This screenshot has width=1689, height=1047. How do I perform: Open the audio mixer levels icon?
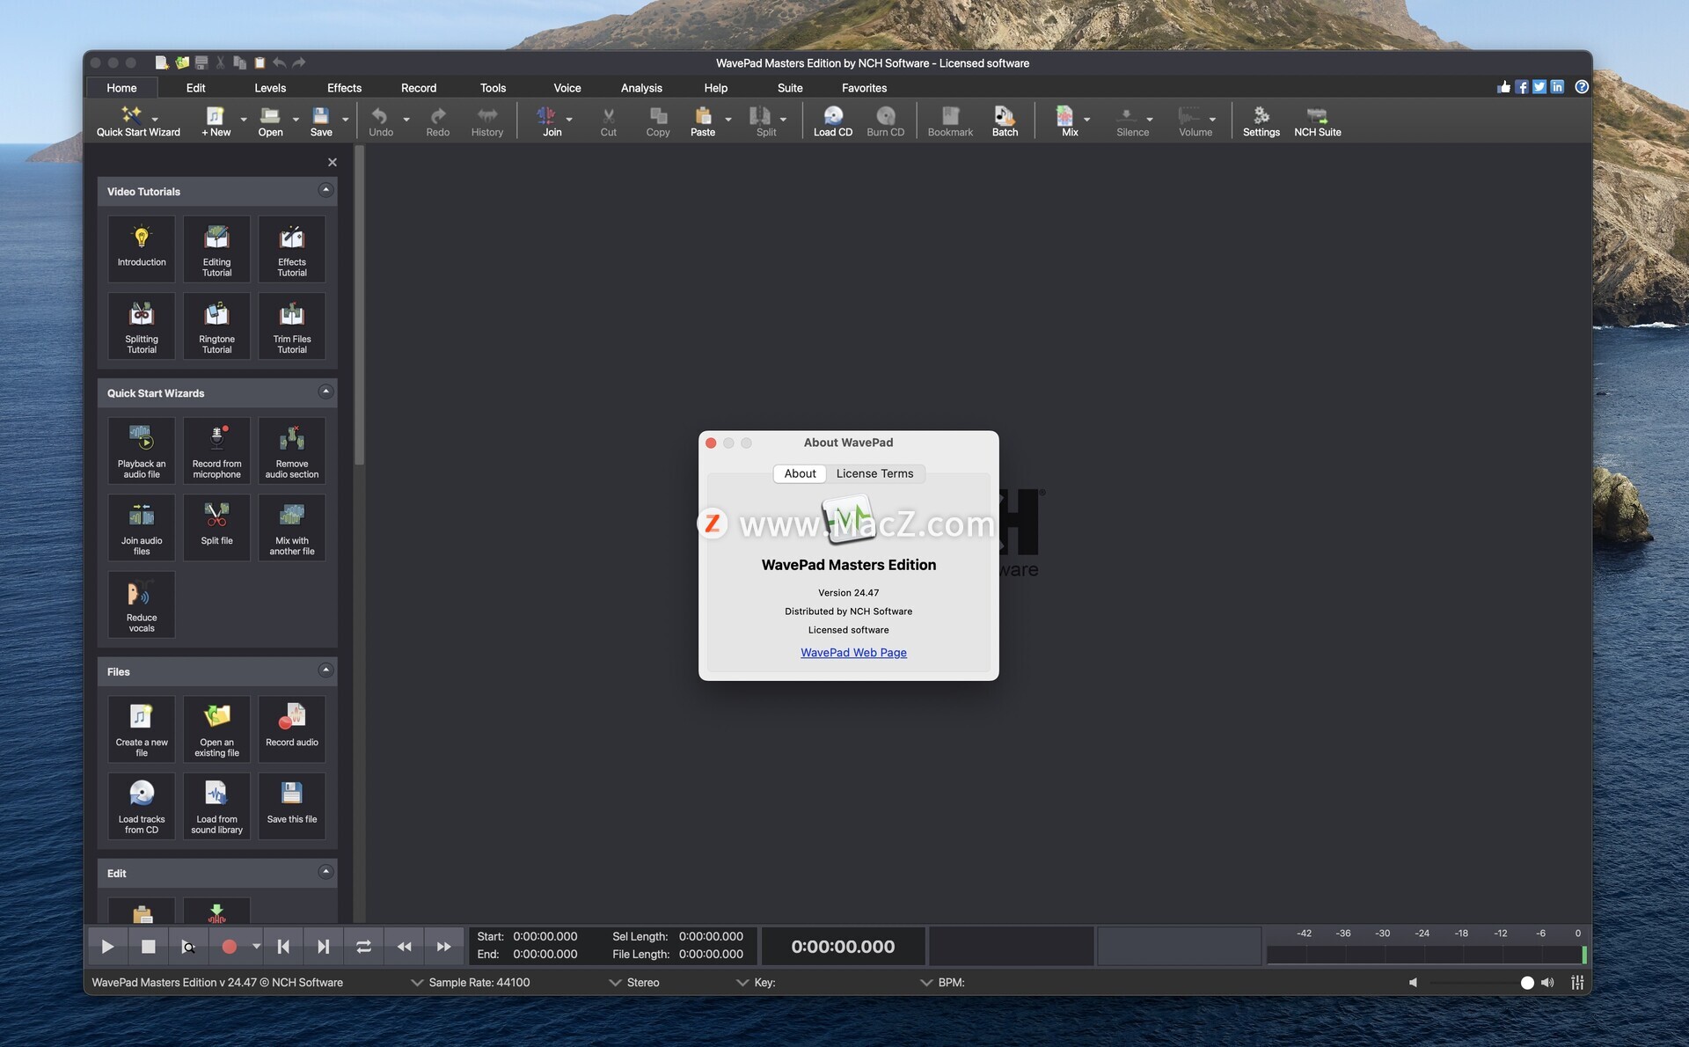pyautogui.click(x=1577, y=983)
